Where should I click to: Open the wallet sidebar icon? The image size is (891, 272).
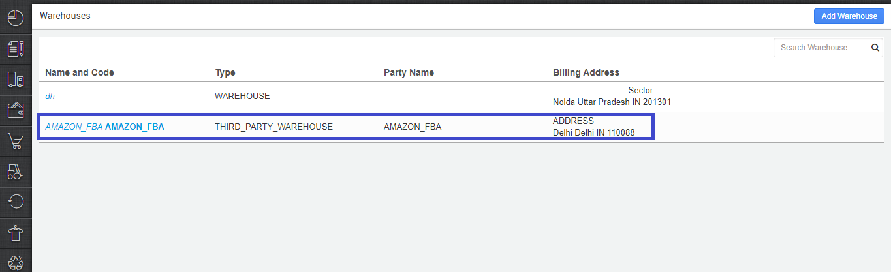[x=16, y=110]
